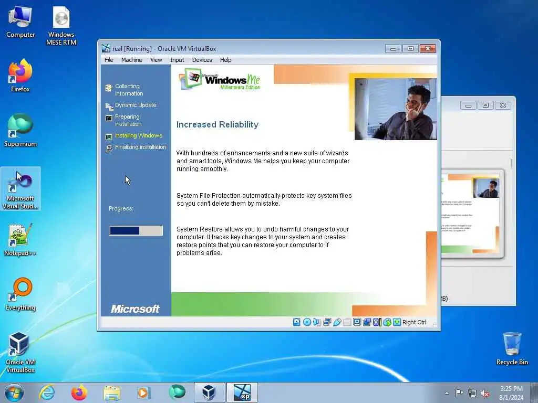Click the 'Dynamic Update' setup step
Viewport: 538px width, 403px height.
(131, 105)
